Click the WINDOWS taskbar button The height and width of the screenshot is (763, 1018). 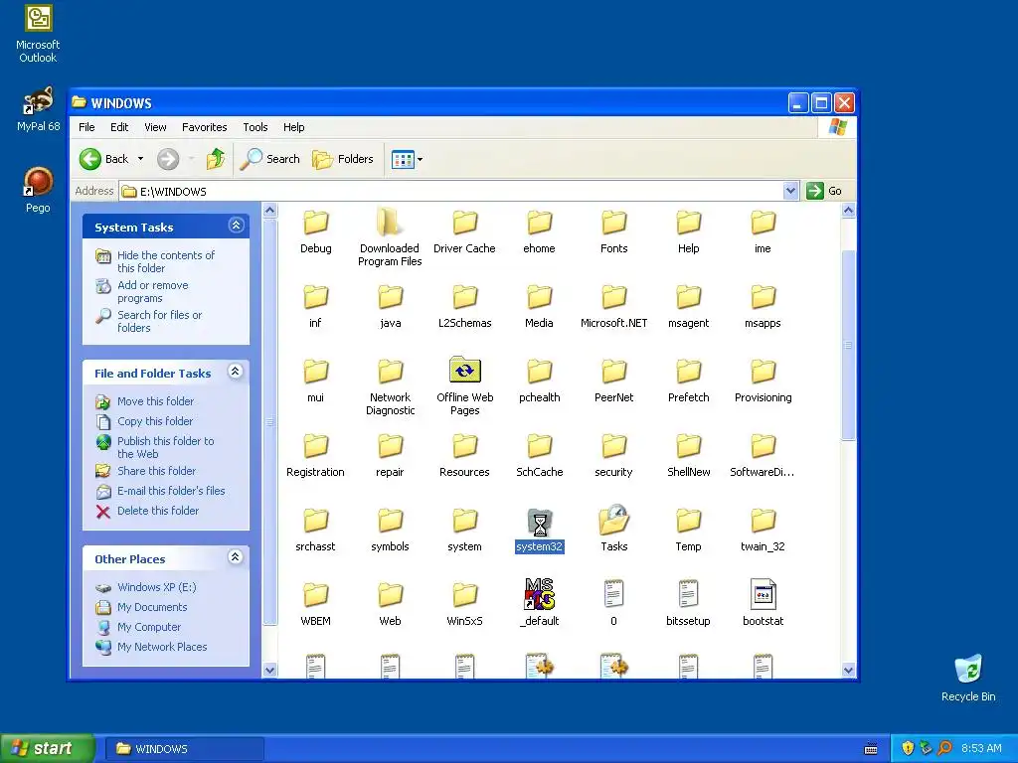[184, 749]
